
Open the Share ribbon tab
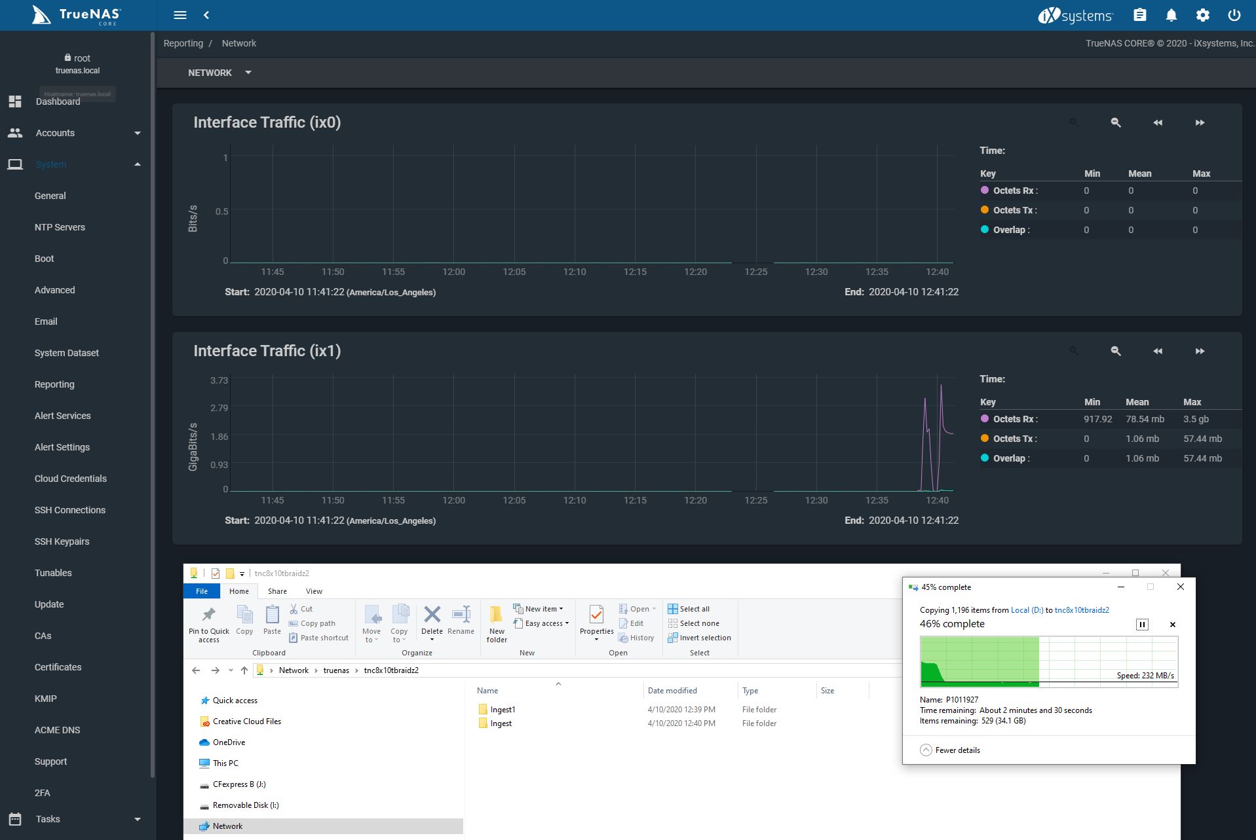click(277, 591)
